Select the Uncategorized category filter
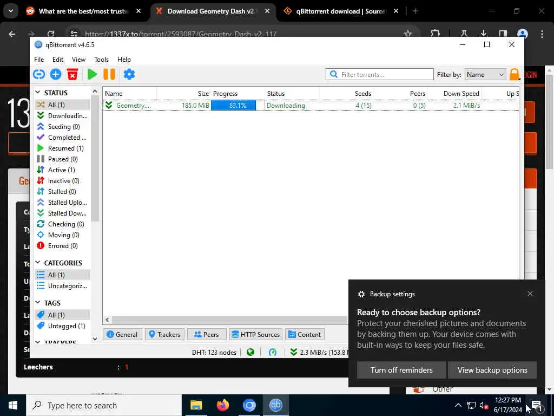554x416 pixels. pyautogui.click(x=63, y=286)
